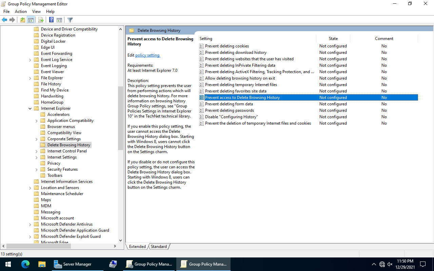434x271 pixels.
Task: Toggle the Show/Hide Action Pane icon
Action: click(x=59, y=20)
